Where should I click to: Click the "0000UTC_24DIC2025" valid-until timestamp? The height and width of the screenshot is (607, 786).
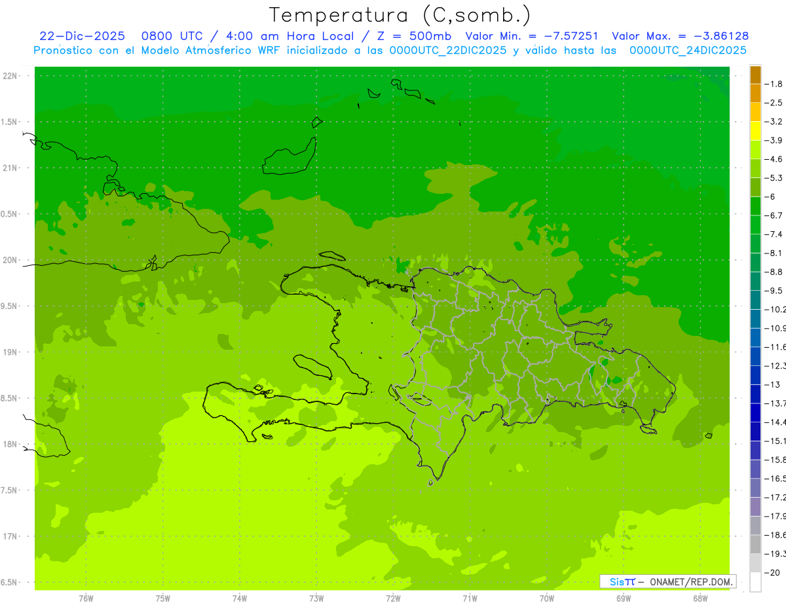[x=688, y=50]
